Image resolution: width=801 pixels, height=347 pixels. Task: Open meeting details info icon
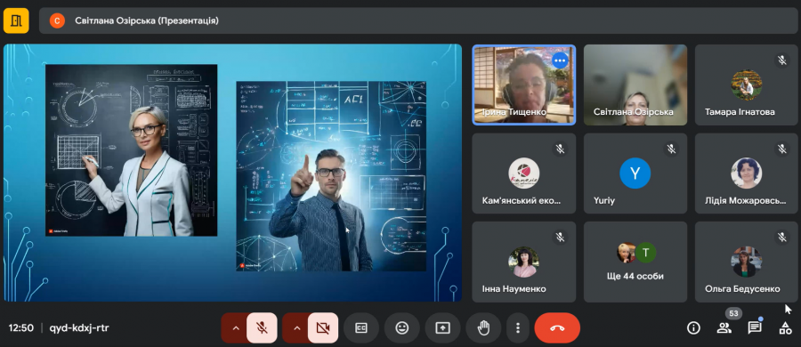pyautogui.click(x=693, y=327)
